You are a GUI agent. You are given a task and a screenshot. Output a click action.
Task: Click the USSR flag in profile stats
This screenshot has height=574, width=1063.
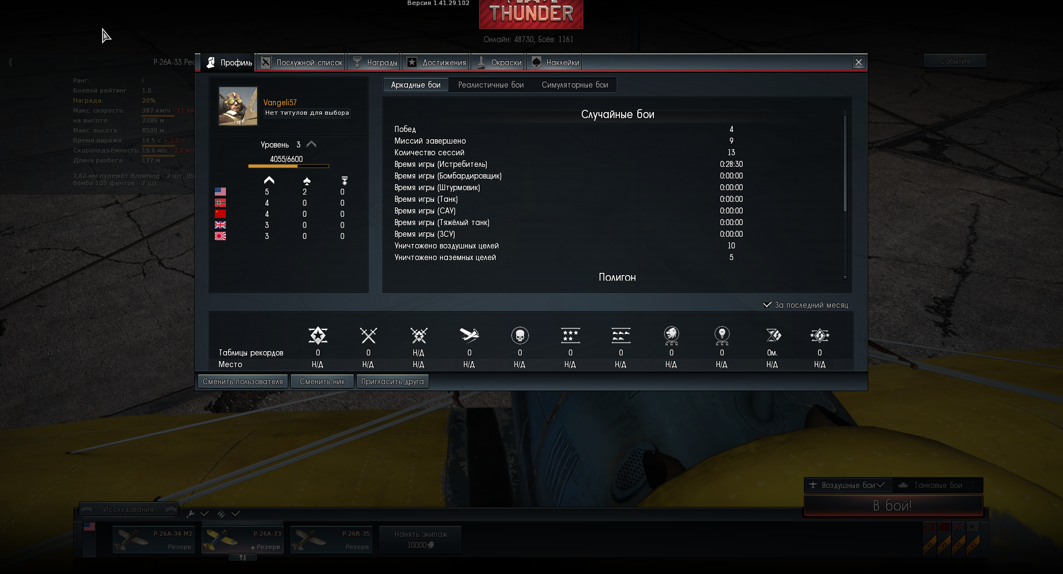[220, 214]
